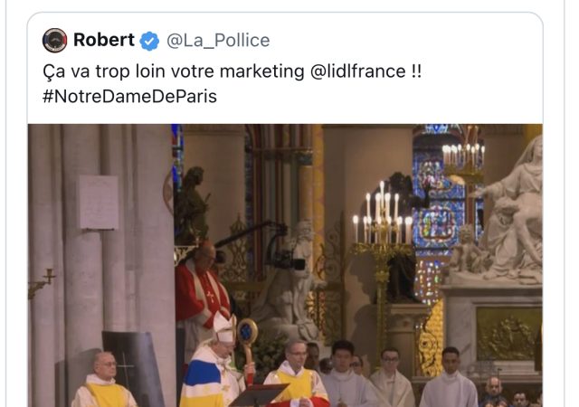Screen dimensions: 579x407
Task: Click the blue verified badge icon
Action: (x=149, y=41)
